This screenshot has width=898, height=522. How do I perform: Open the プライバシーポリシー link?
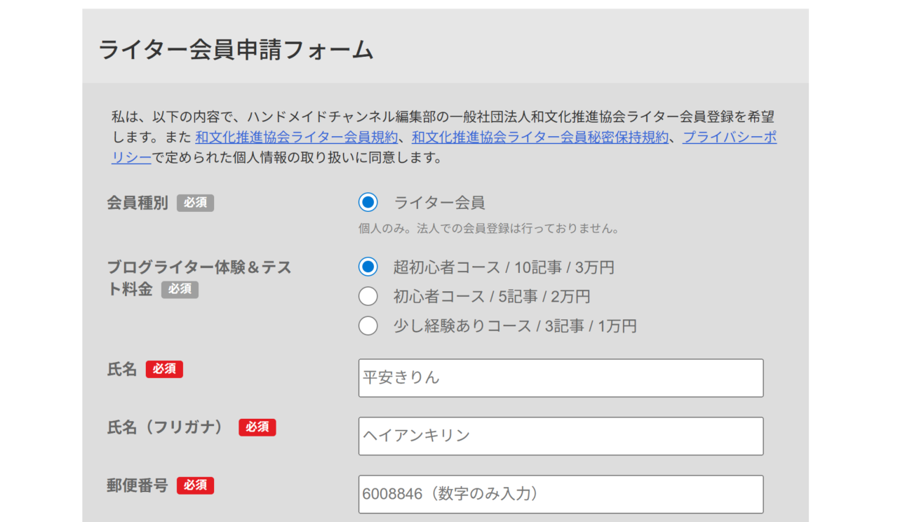pos(729,138)
